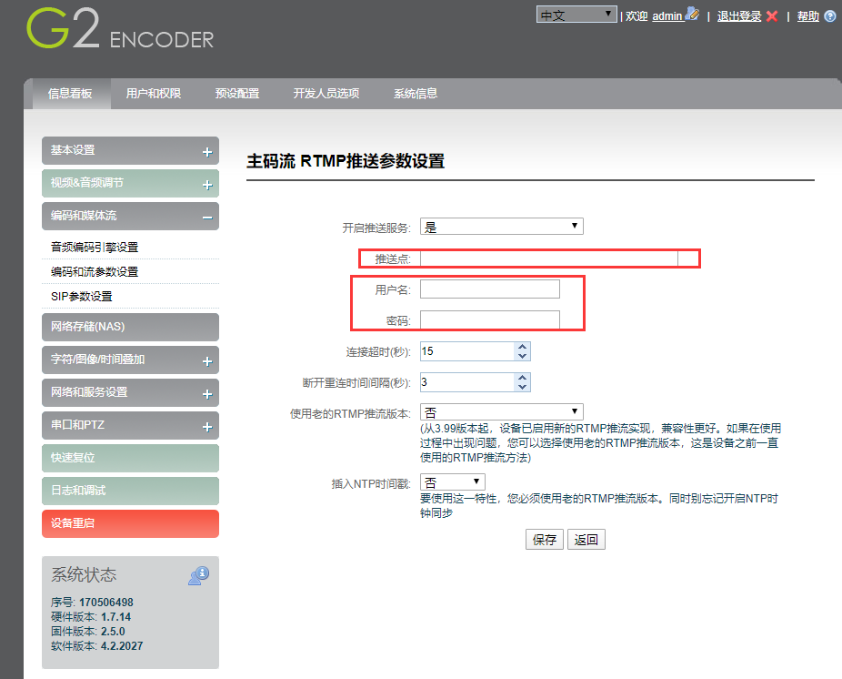
Task: Open 编码和流参数设置 page
Action: [x=95, y=272]
